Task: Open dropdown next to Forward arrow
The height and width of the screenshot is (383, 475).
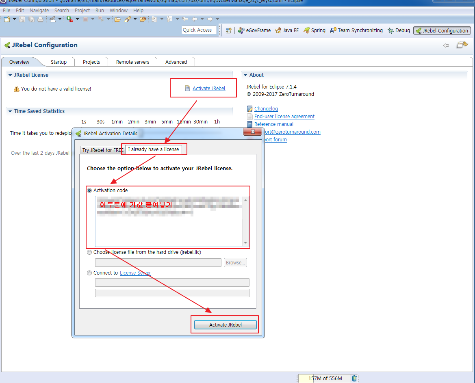Action: (217, 19)
